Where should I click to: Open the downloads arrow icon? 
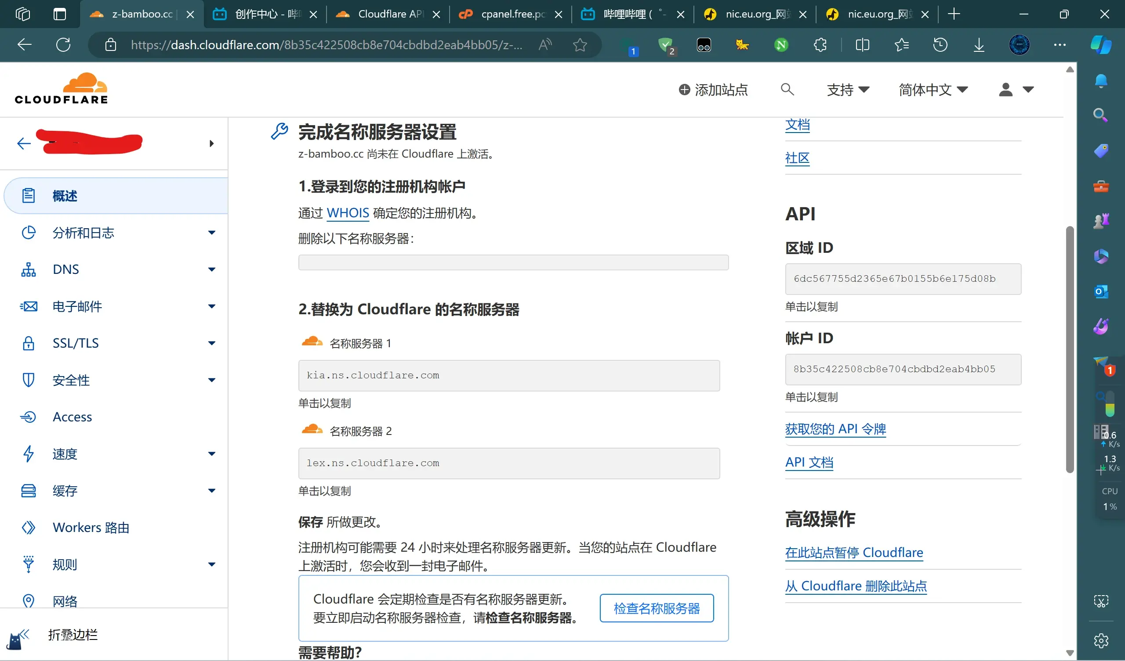coord(979,45)
